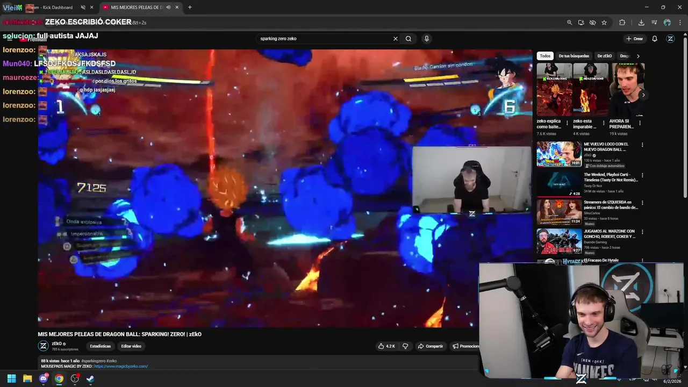Viewport: 688px width, 387px height.
Task: Open Discord from taskbar
Action: pos(43,378)
